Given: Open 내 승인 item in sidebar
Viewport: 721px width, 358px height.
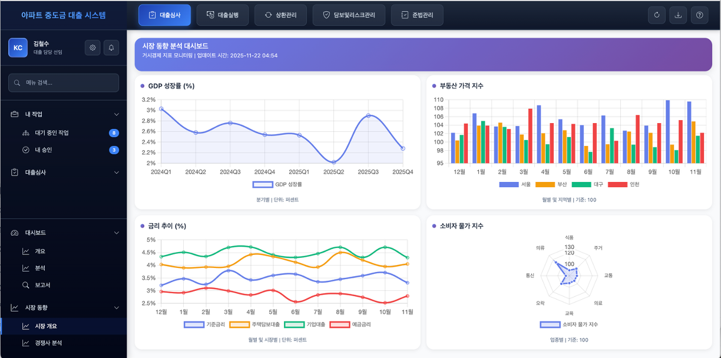Looking at the screenshot, I should point(43,150).
